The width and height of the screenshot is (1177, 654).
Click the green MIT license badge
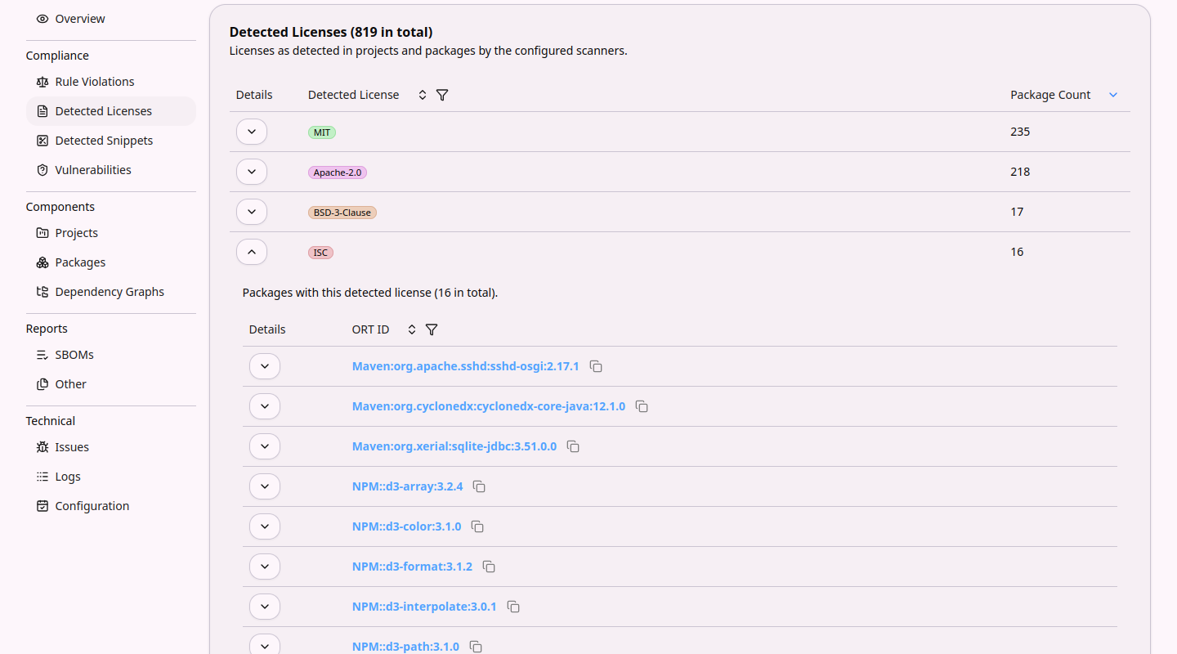click(322, 132)
